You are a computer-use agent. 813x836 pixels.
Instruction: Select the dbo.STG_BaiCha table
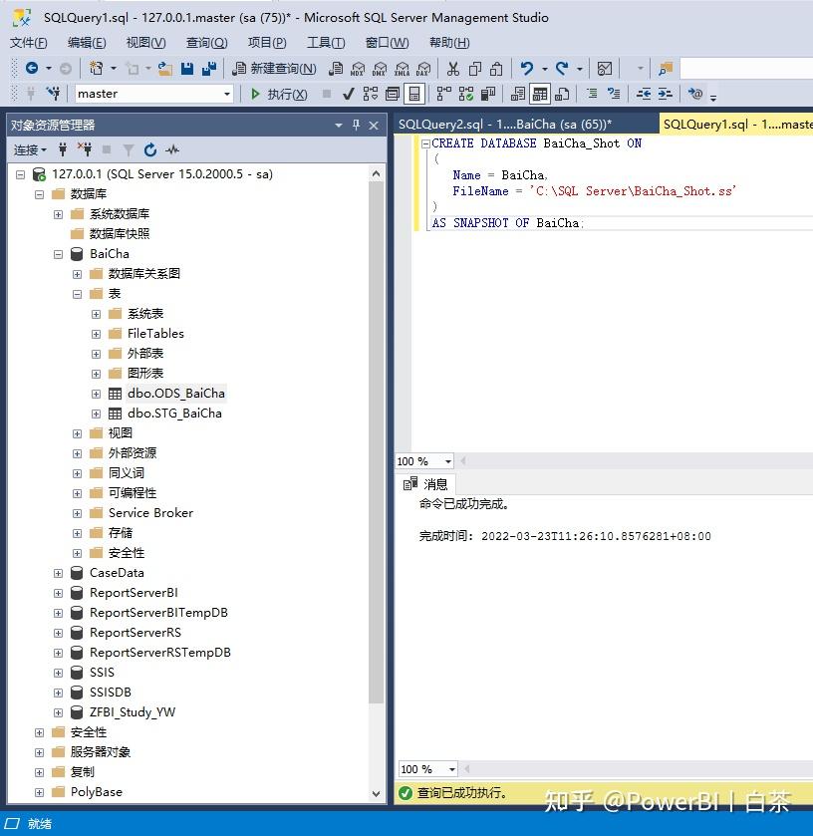tap(174, 414)
